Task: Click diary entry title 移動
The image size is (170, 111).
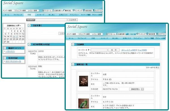Action: [40, 66]
